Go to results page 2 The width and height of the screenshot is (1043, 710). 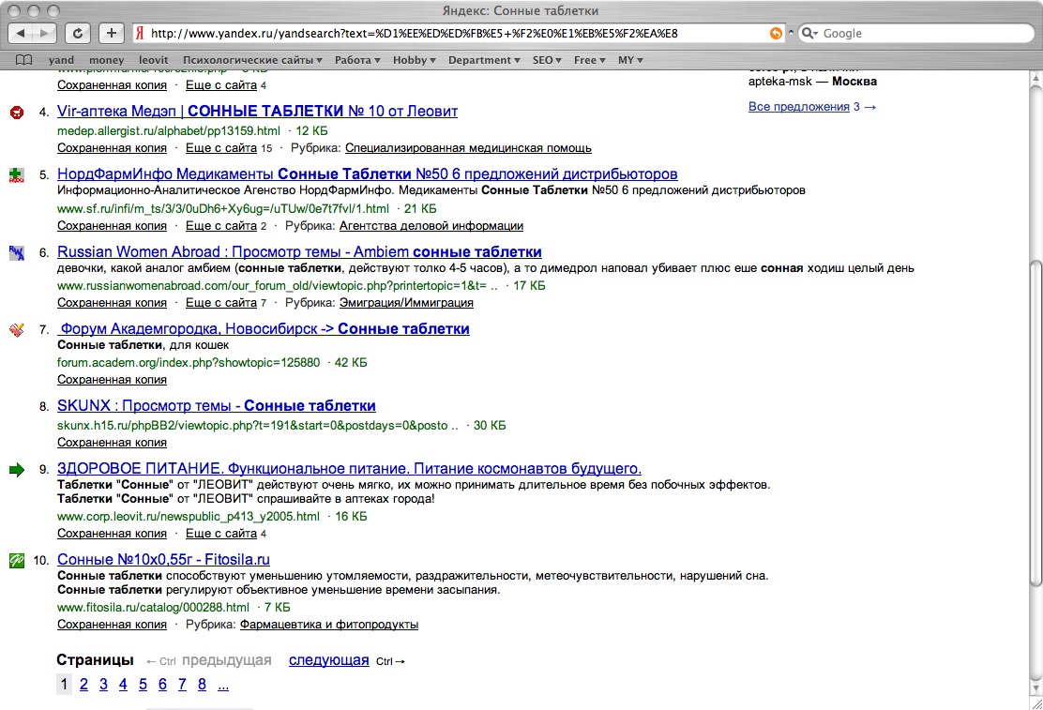click(x=83, y=684)
